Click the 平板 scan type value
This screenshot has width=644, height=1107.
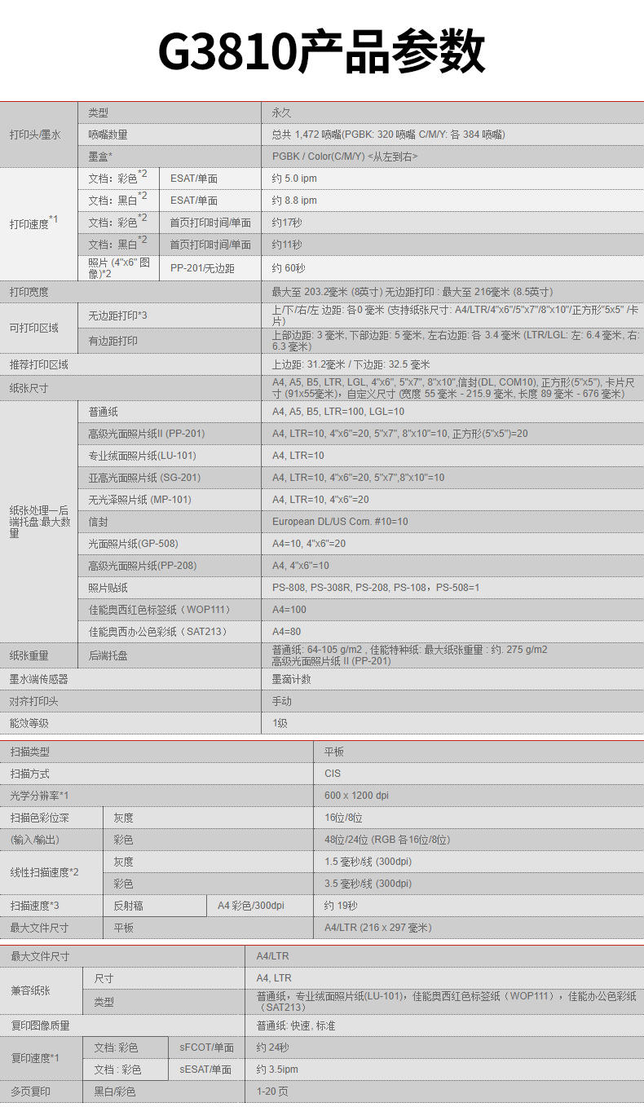point(334,752)
